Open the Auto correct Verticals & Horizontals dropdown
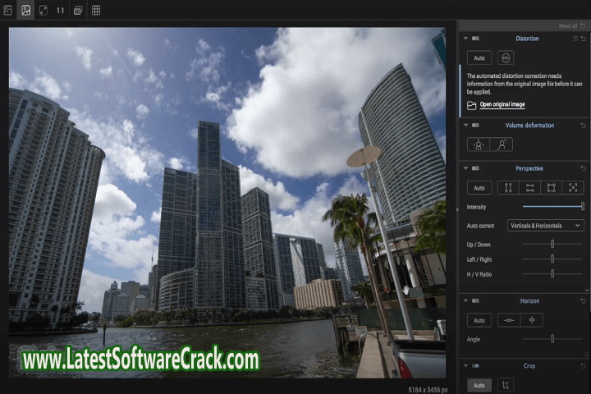Viewport: 591px width, 394px height. (545, 225)
